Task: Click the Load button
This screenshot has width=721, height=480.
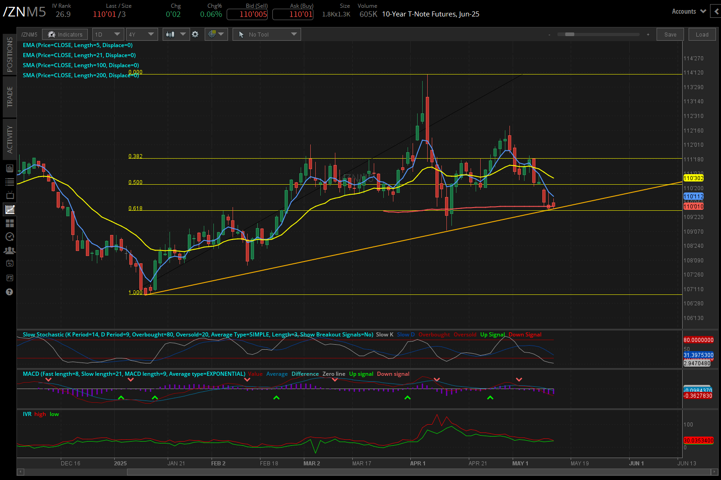Action: pyautogui.click(x=702, y=34)
